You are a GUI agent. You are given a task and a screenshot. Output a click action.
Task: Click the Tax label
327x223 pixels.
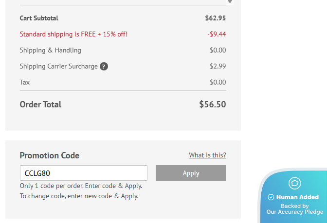(25, 83)
